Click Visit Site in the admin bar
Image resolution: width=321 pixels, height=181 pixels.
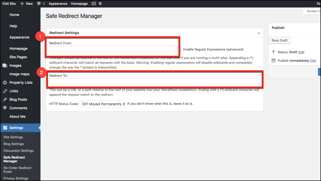pos(9,3)
